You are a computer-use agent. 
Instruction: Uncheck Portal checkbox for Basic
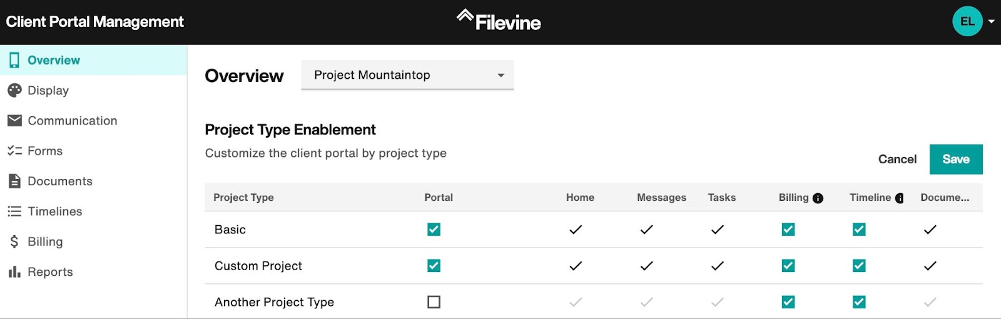click(x=434, y=230)
